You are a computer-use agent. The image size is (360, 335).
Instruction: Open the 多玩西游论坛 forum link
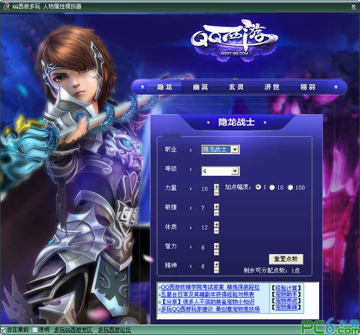point(115,330)
